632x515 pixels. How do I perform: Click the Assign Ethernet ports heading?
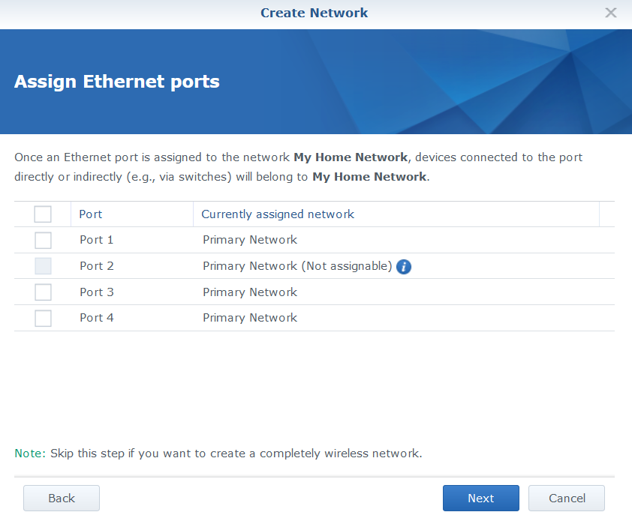click(x=116, y=82)
